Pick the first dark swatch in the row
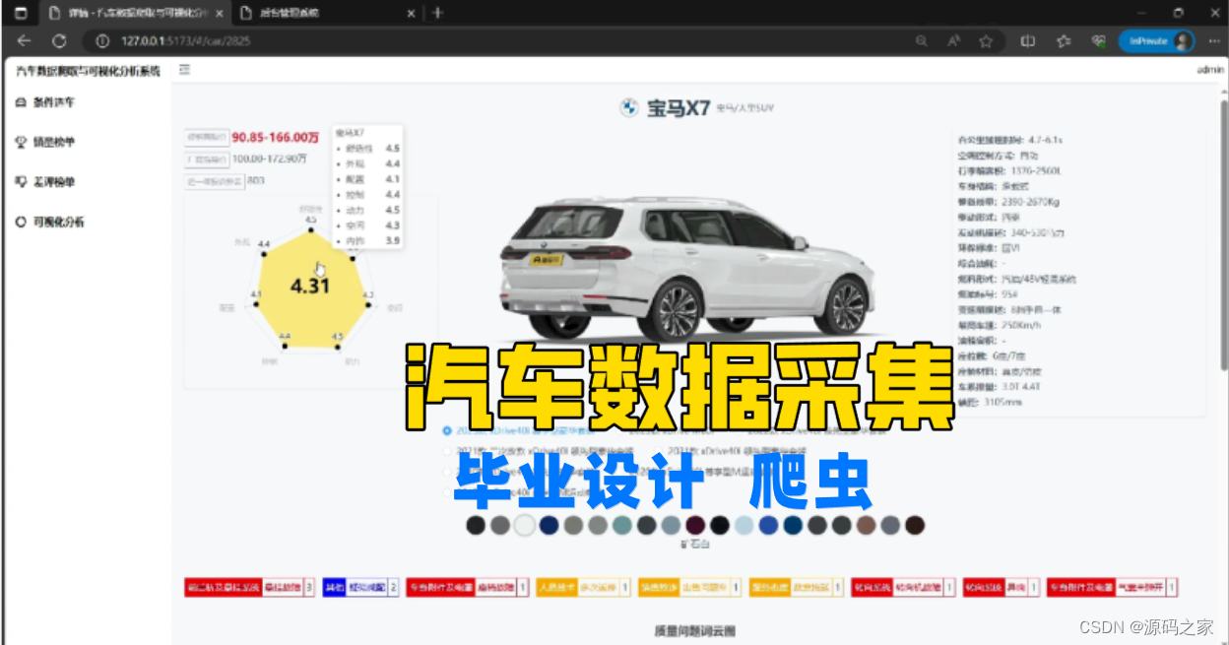The height and width of the screenshot is (645, 1229). pyautogui.click(x=477, y=526)
